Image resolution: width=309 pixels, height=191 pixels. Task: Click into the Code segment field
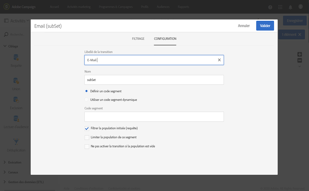click(154, 117)
